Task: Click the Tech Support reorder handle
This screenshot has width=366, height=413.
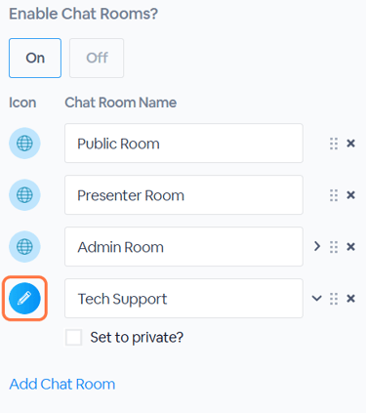Action: tap(334, 299)
